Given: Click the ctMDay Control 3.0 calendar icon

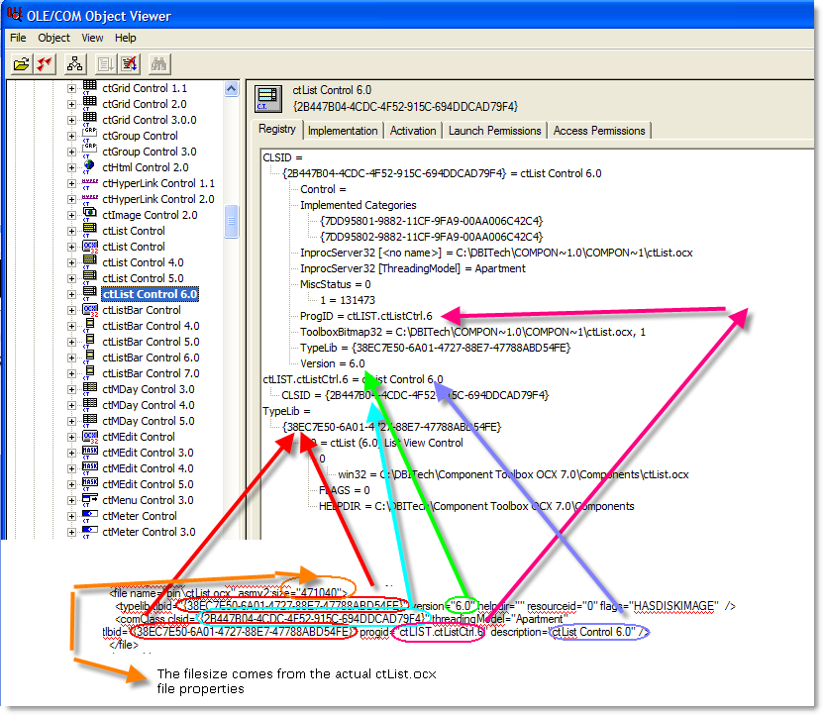Looking at the screenshot, I should [90, 388].
